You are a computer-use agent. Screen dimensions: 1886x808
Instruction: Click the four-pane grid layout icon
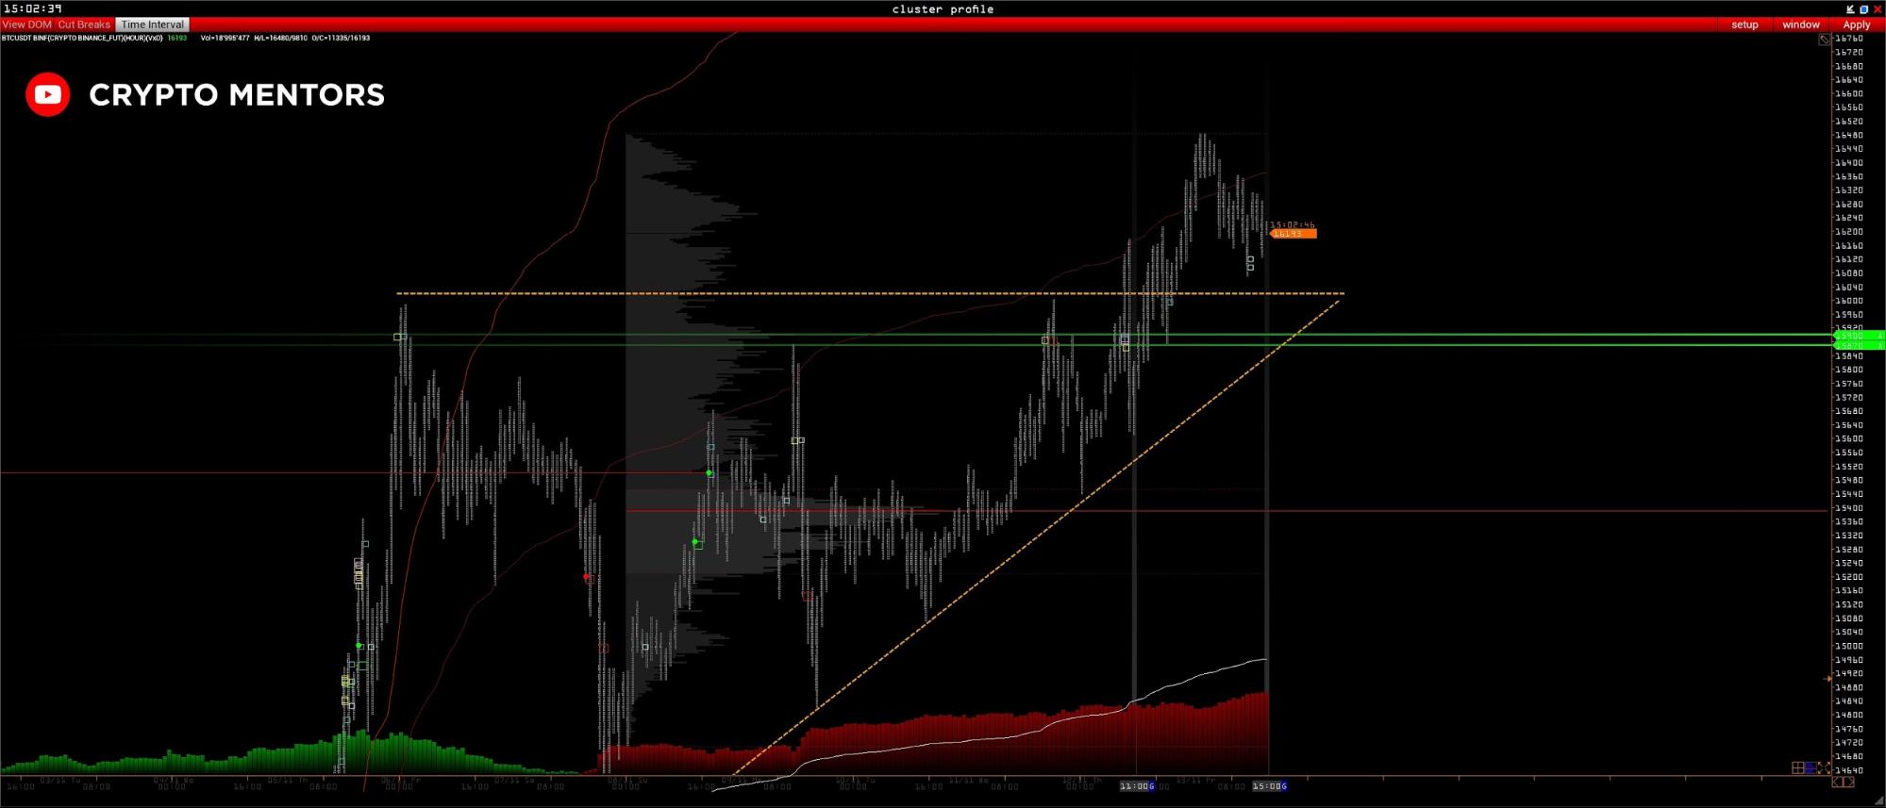tap(1798, 768)
